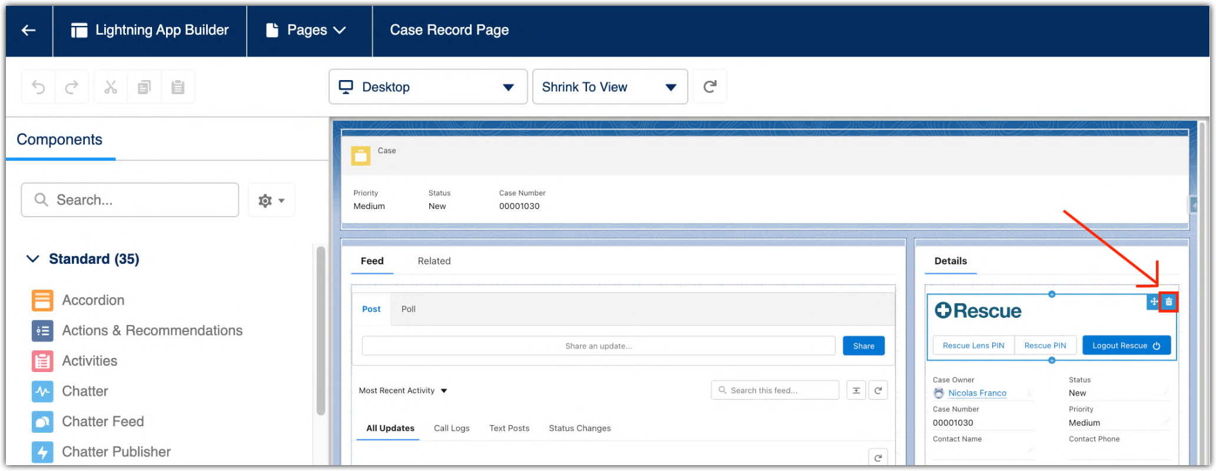Viewport: 1216px width, 471px height.
Task: Undo the last change
Action: point(38,87)
